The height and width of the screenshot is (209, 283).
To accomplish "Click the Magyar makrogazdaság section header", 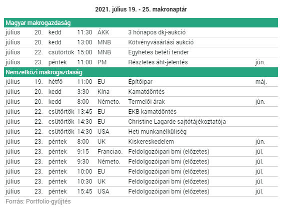I will point(141,23).
